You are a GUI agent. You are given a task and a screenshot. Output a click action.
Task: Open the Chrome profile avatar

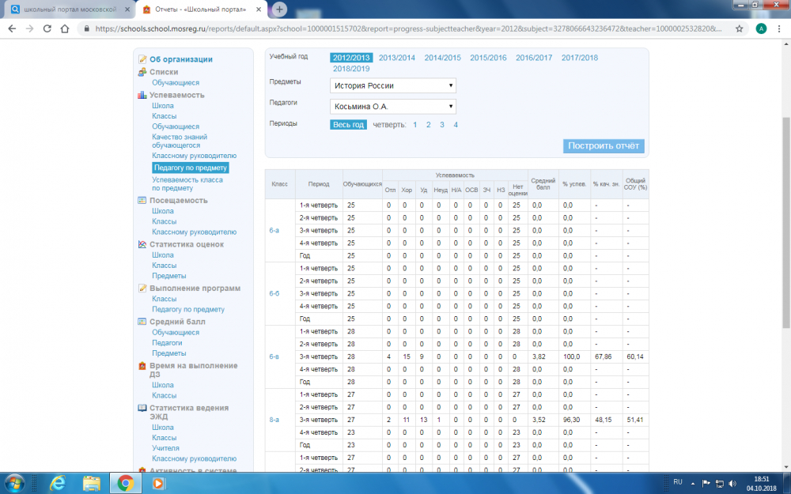pyautogui.click(x=761, y=28)
